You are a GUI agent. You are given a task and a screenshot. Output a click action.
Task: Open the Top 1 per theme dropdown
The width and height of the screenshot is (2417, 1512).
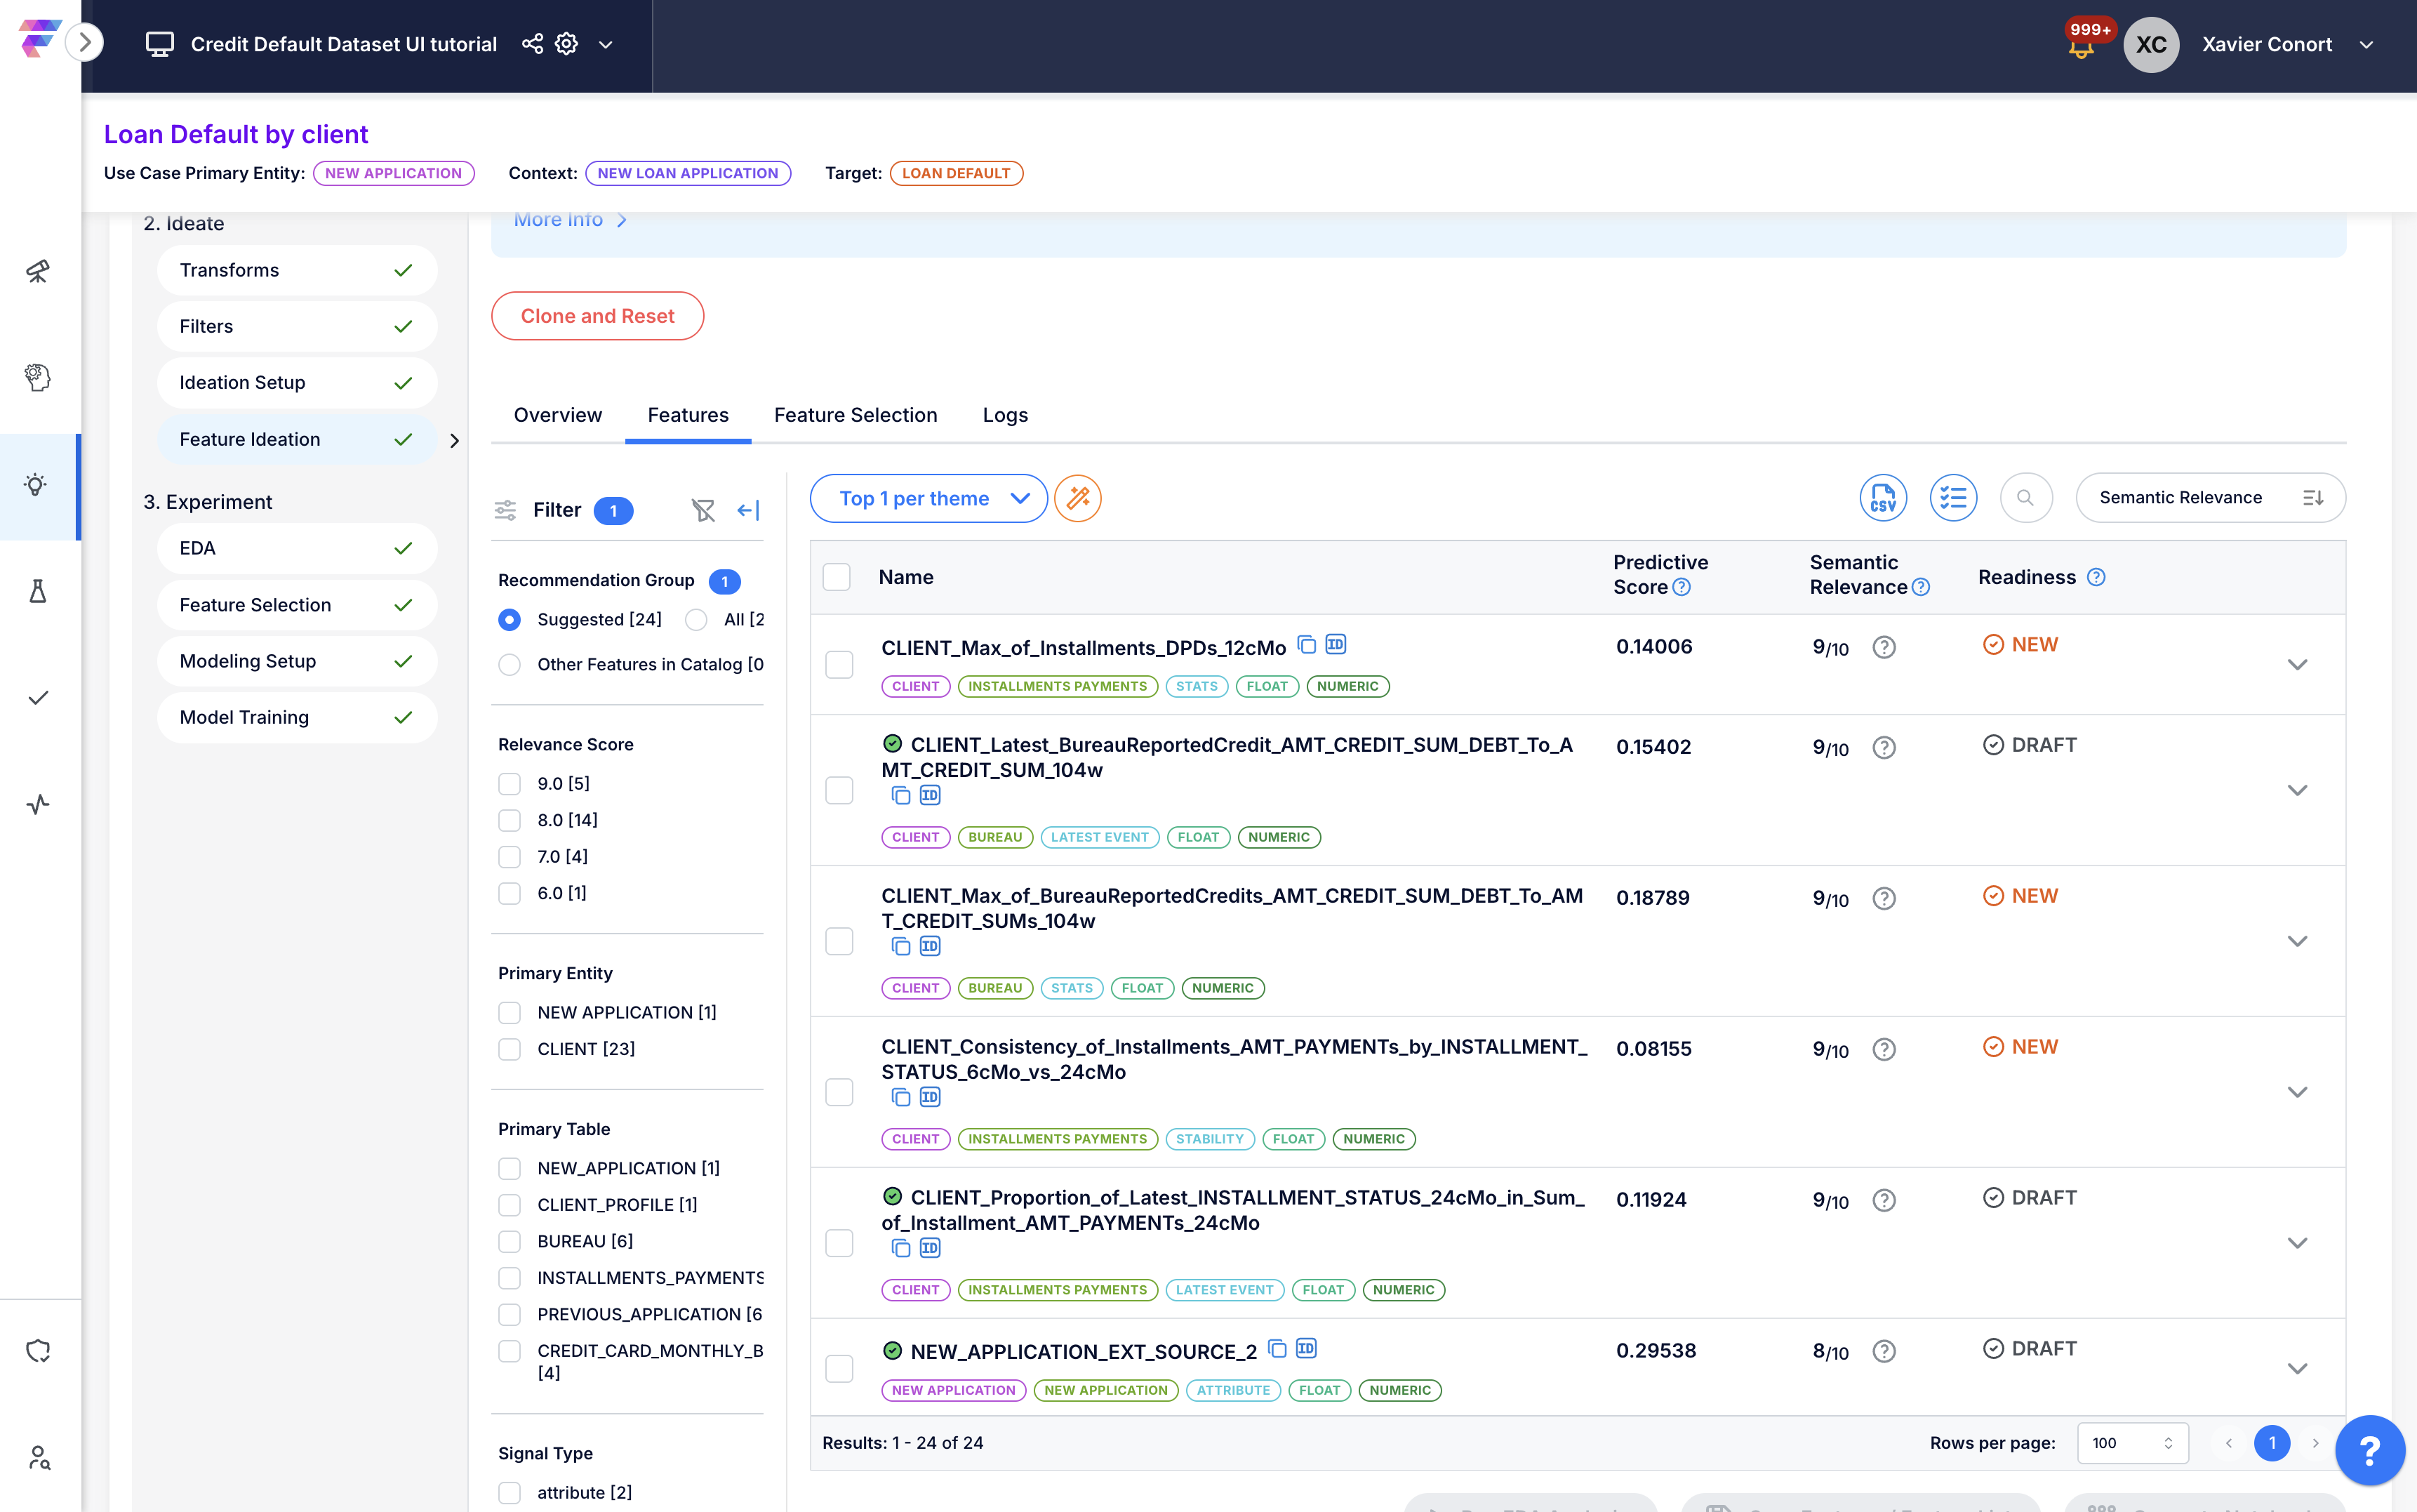point(928,498)
